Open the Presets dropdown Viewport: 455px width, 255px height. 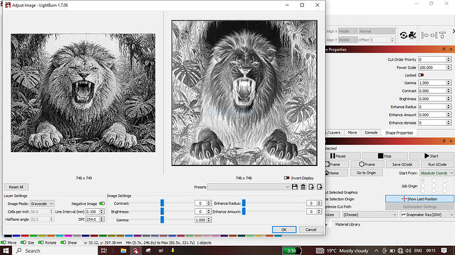[x=249, y=187]
